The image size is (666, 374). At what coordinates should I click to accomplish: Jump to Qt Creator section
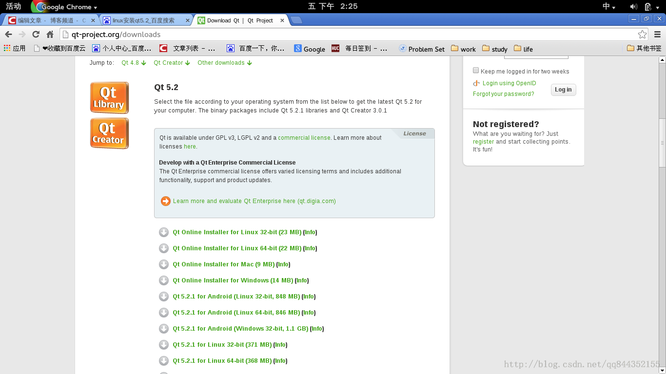point(172,63)
